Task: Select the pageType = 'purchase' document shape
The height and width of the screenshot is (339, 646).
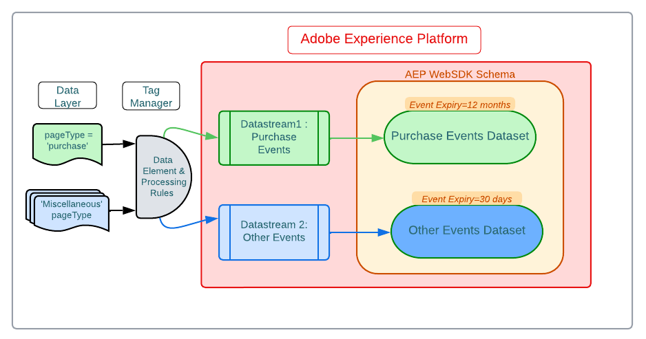Action: (67, 142)
